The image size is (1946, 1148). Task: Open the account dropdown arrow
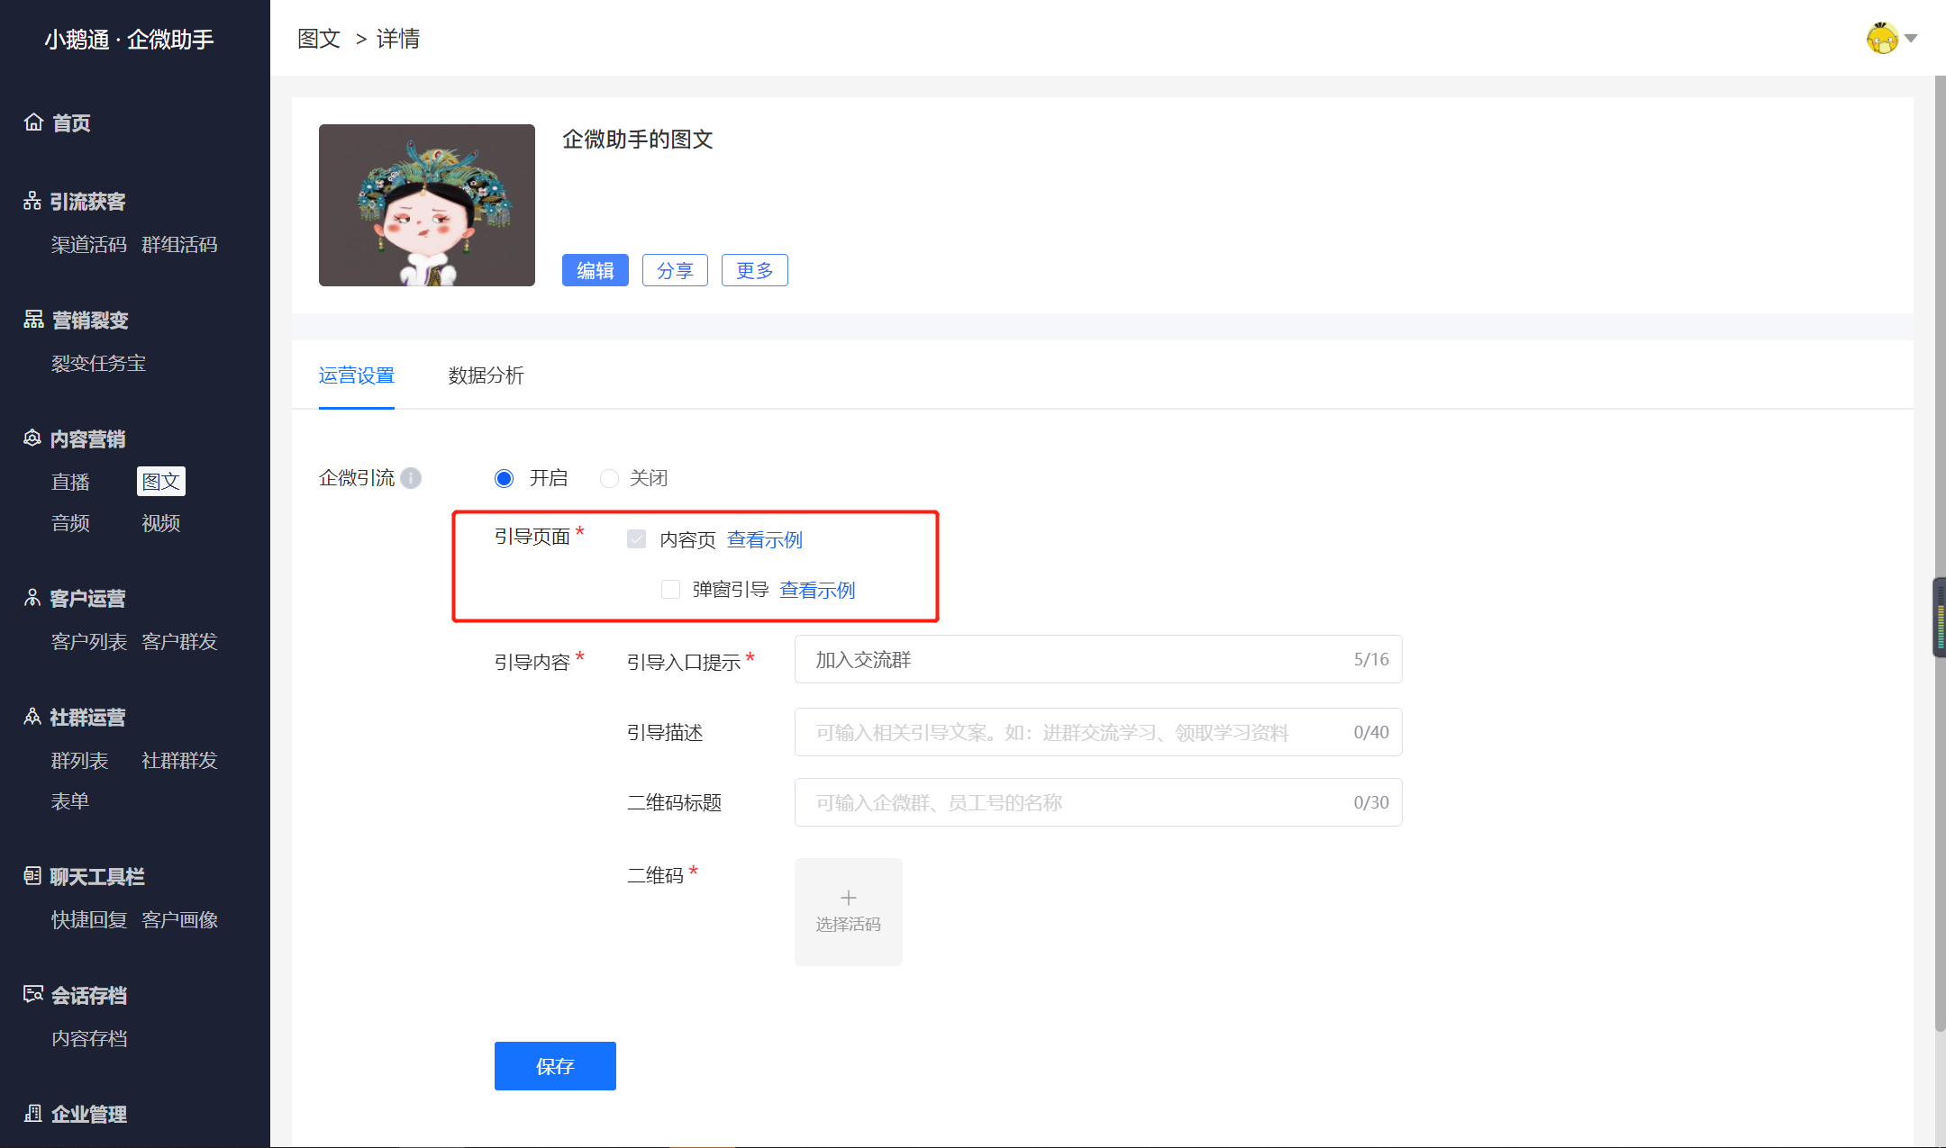point(1911,39)
